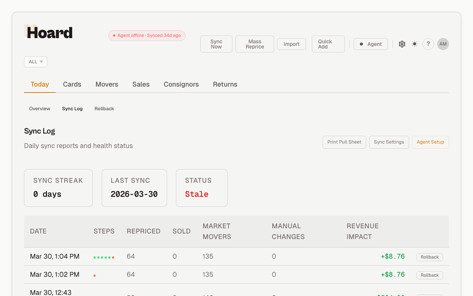
Task: Open the ALL filter dropdown
Action: pos(35,62)
